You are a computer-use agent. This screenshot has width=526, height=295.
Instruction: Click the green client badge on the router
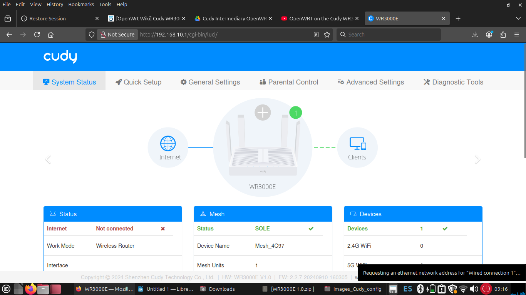(295, 113)
